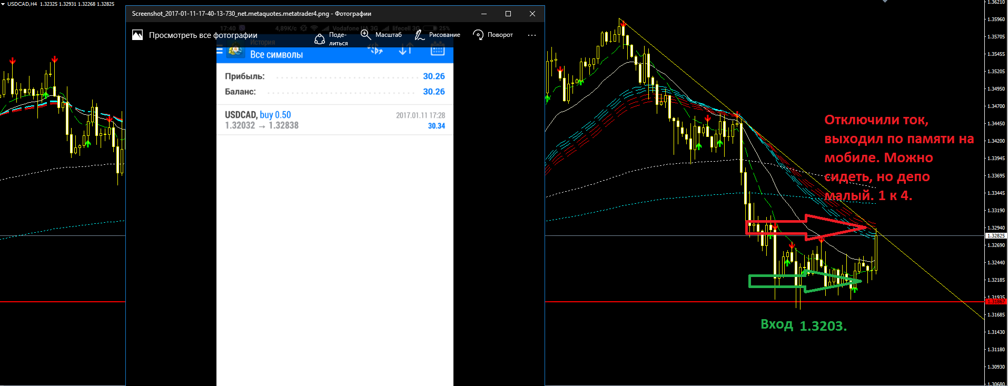
Task: Click the 'USDCAD,H4' chart title label
Action: tap(22, 4)
